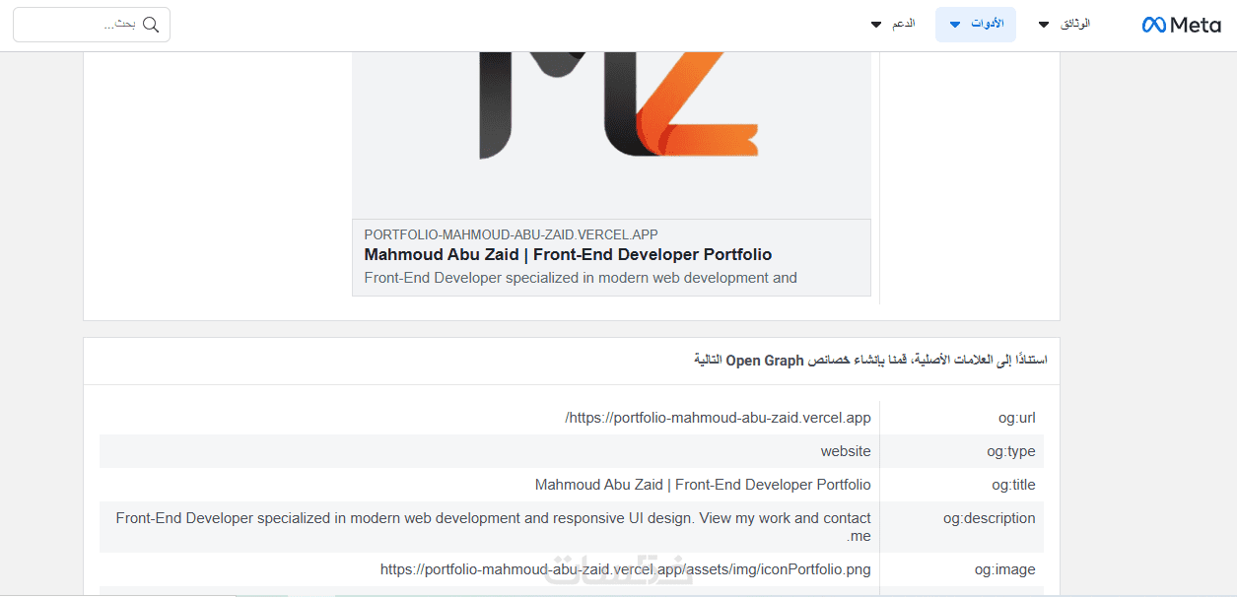This screenshot has height=597, width=1237.
Task: Click the PORTFOLIO-MAHMOUD-ABU-ZAID.VERCEL.APP domain text
Action: coord(511,234)
